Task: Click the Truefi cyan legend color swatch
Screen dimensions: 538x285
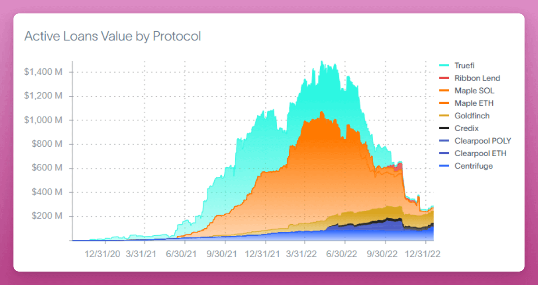Action: tap(444, 66)
